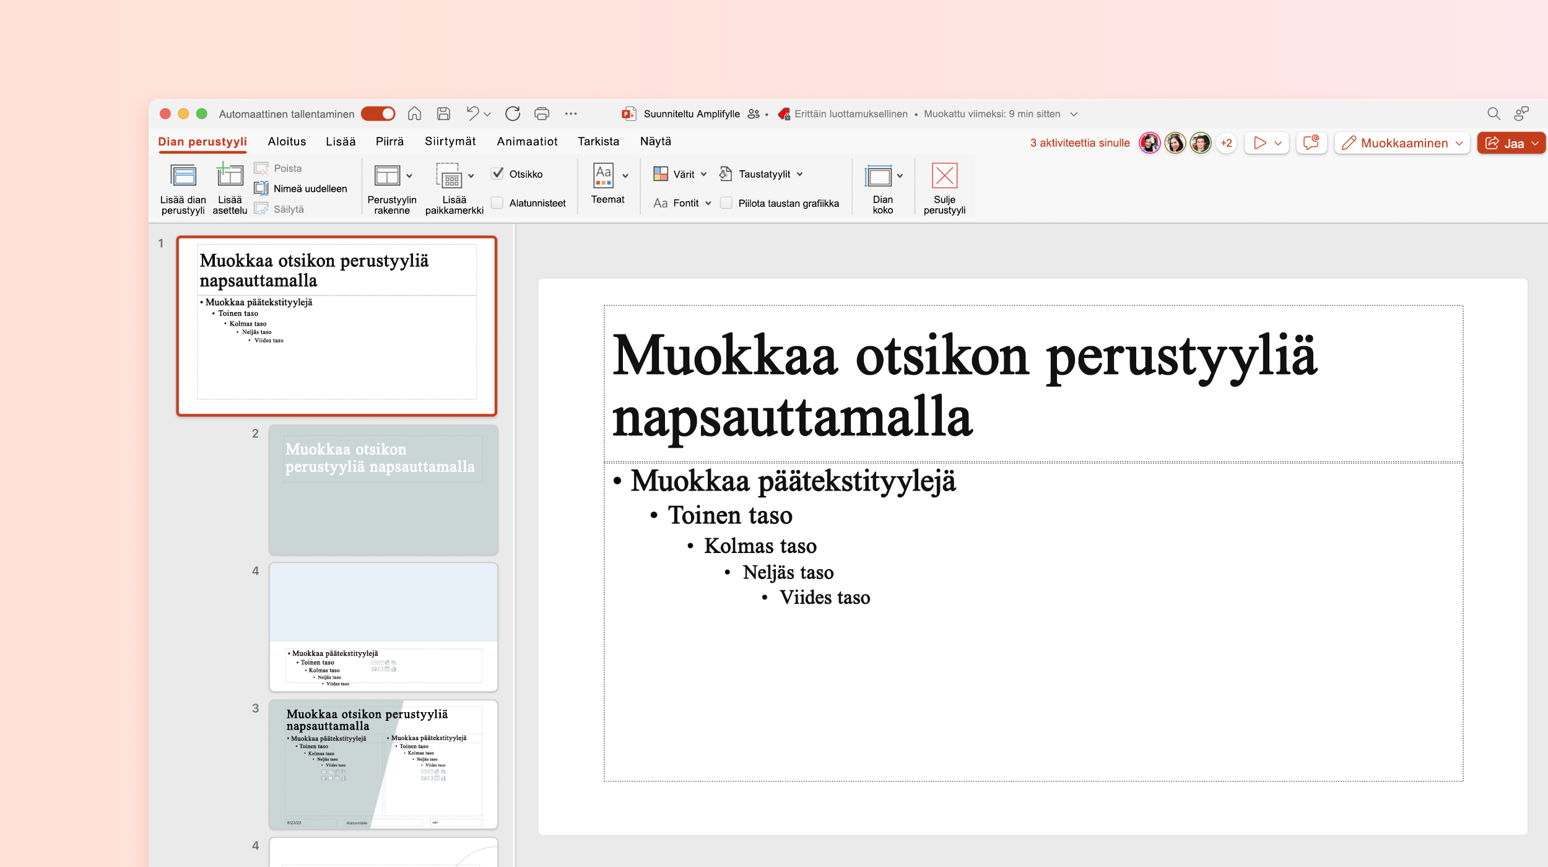The image size is (1548, 867).
Task: Click the third collaborator avatar
Action: [x=1201, y=143]
